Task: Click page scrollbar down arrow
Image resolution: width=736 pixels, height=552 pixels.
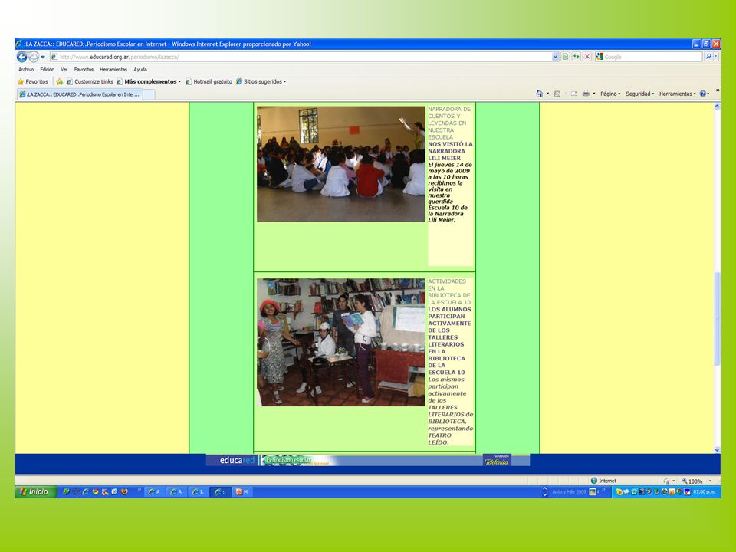Action: [717, 450]
